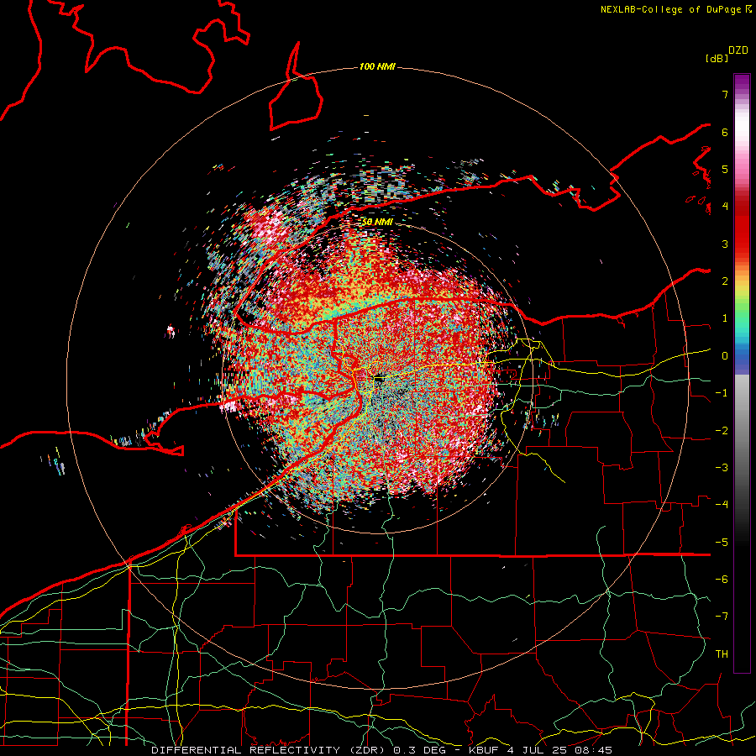Click the -5 value on the color scale
The width and height of the screenshot is (756, 756).
tap(722, 543)
